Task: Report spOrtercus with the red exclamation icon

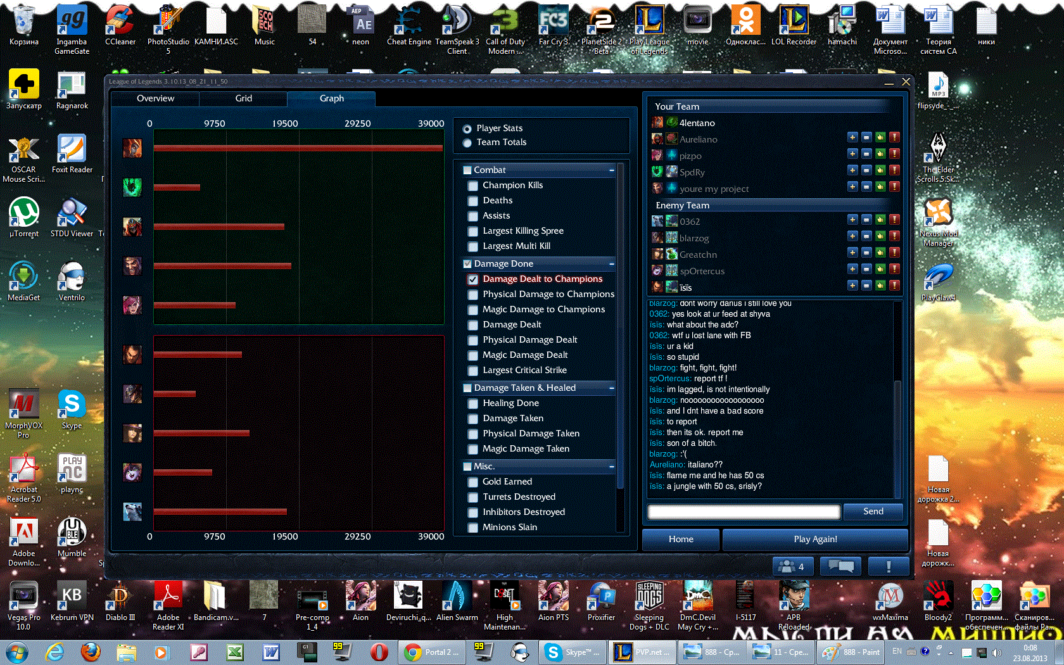Action: point(894,269)
